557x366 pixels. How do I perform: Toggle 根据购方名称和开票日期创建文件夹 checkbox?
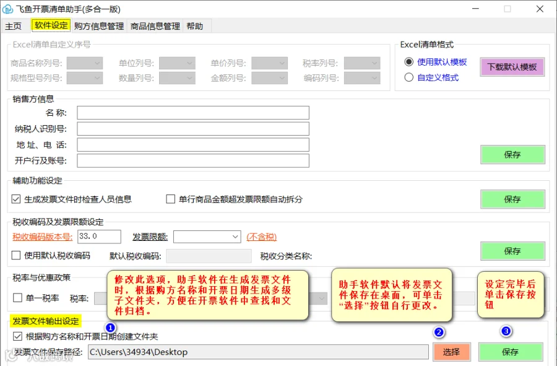tap(17, 336)
